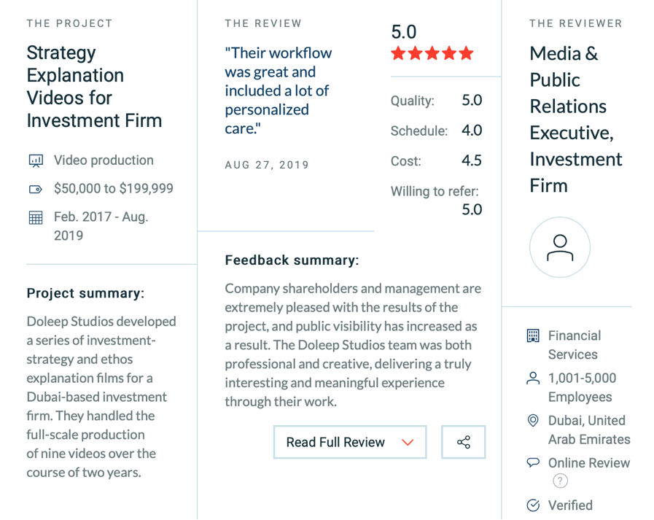Click Dubai, United Arab Emirates location text
The width and height of the screenshot is (654, 520).
tap(589, 430)
